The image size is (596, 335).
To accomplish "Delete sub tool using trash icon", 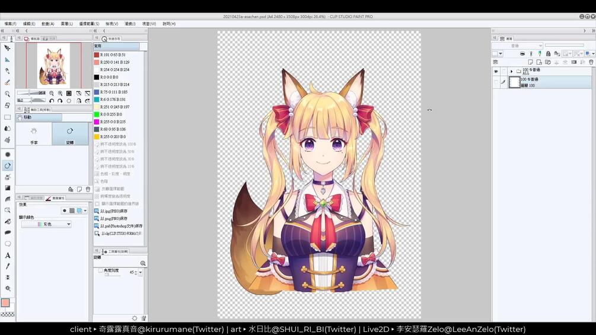I will [x=88, y=189].
